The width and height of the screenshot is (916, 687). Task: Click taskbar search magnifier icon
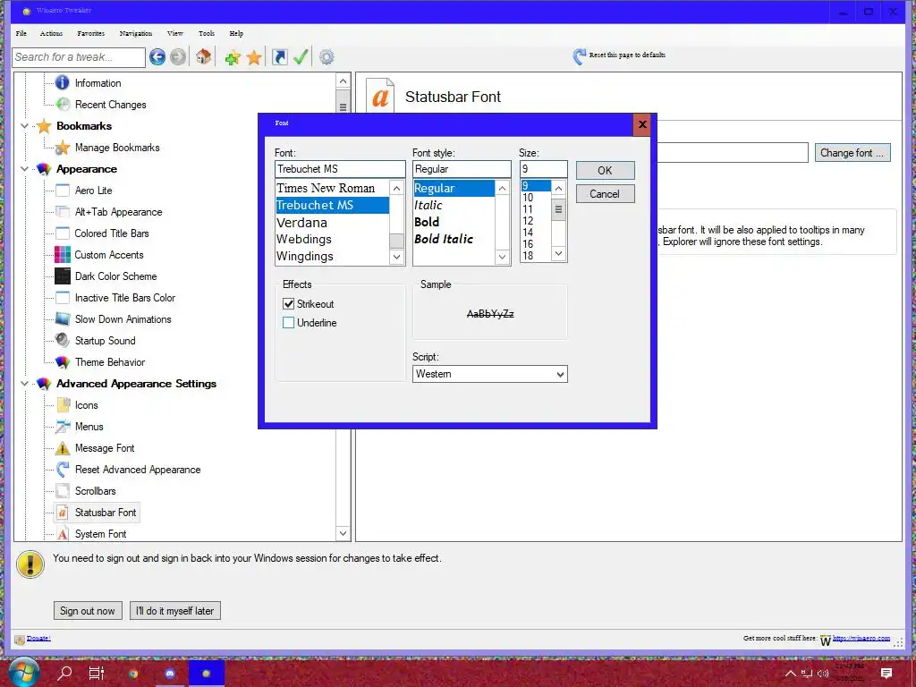point(64,673)
